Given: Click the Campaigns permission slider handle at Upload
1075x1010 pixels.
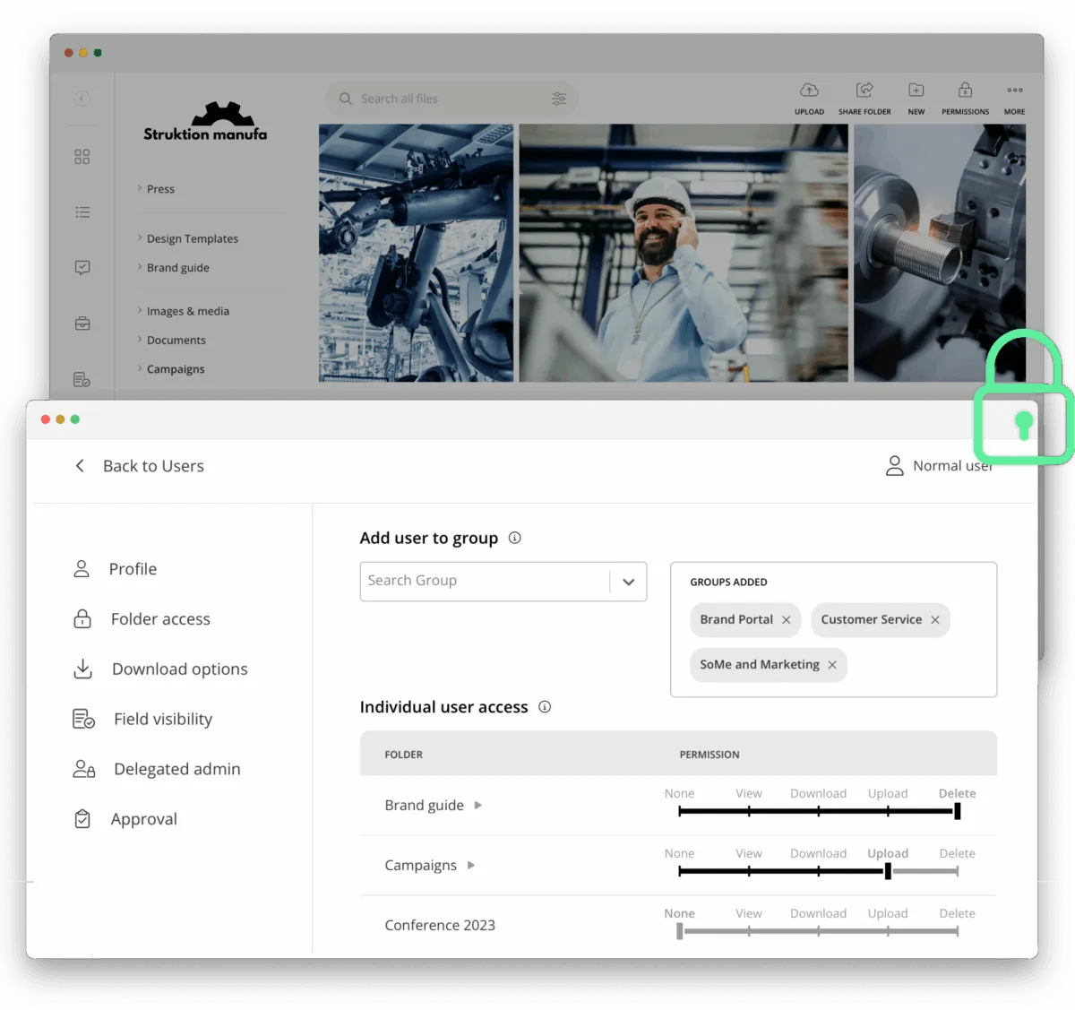Looking at the screenshot, I should [888, 871].
